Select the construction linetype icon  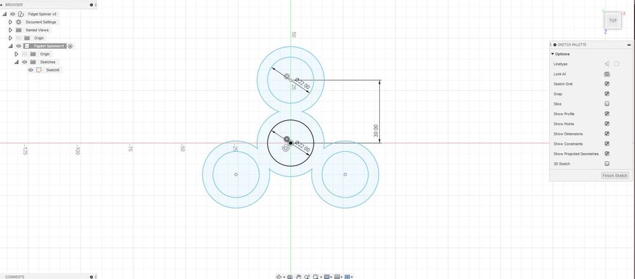pyautogui.click(x=606, y=64)
